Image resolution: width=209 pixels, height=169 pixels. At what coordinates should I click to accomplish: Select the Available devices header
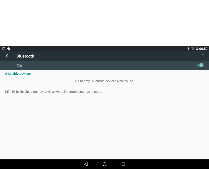[18, 74]
